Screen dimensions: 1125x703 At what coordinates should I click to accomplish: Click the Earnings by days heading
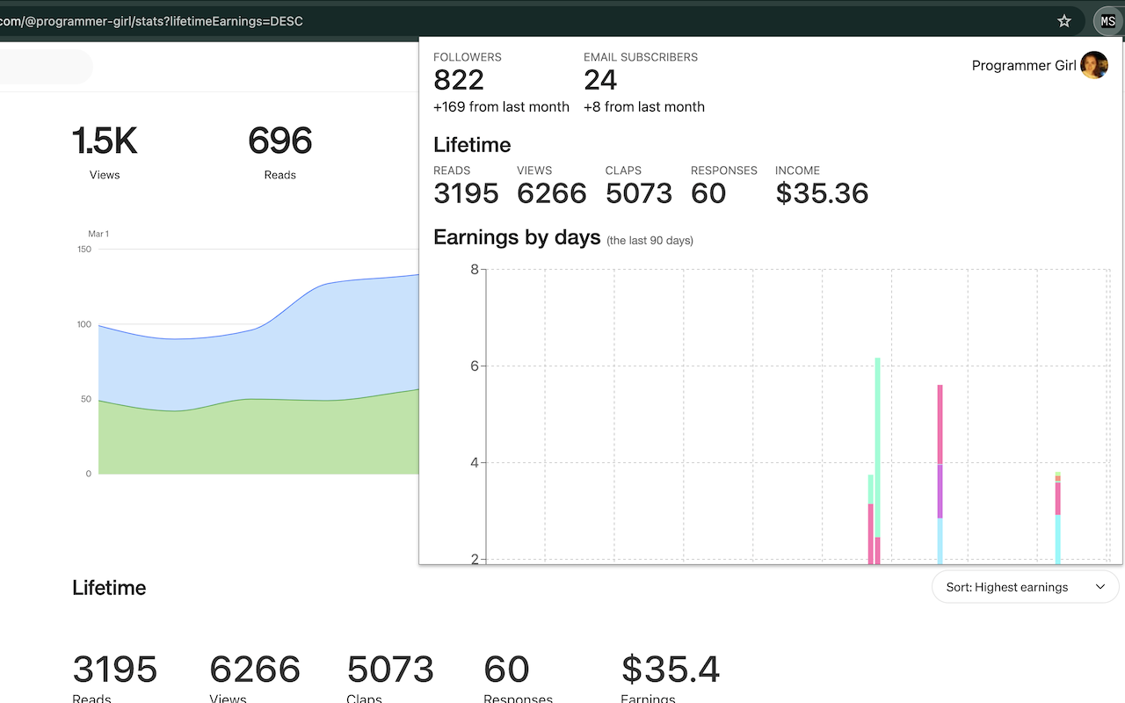click(x=516, y=237)
